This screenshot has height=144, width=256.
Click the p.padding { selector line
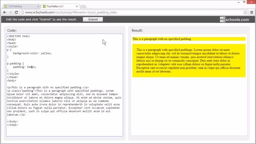coord(15,64)
